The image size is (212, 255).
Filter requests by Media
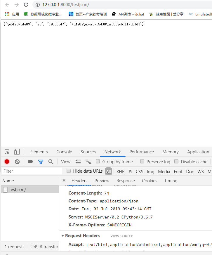click(164, 171)
